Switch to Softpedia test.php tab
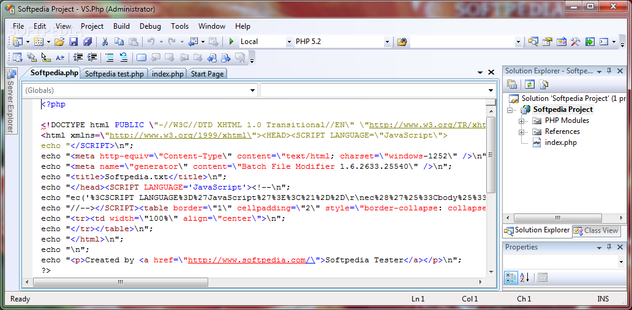Viewport: 632px width, 310px height. (x=115, y=73)
